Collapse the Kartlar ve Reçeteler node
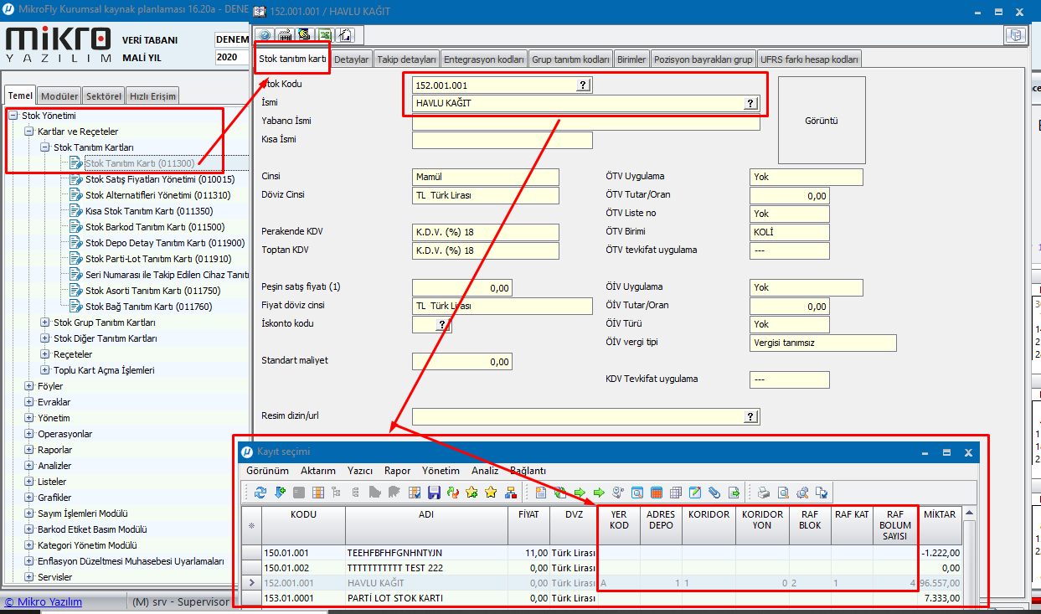This screenshot has width=1041, height=614. (x=29, y=132)
